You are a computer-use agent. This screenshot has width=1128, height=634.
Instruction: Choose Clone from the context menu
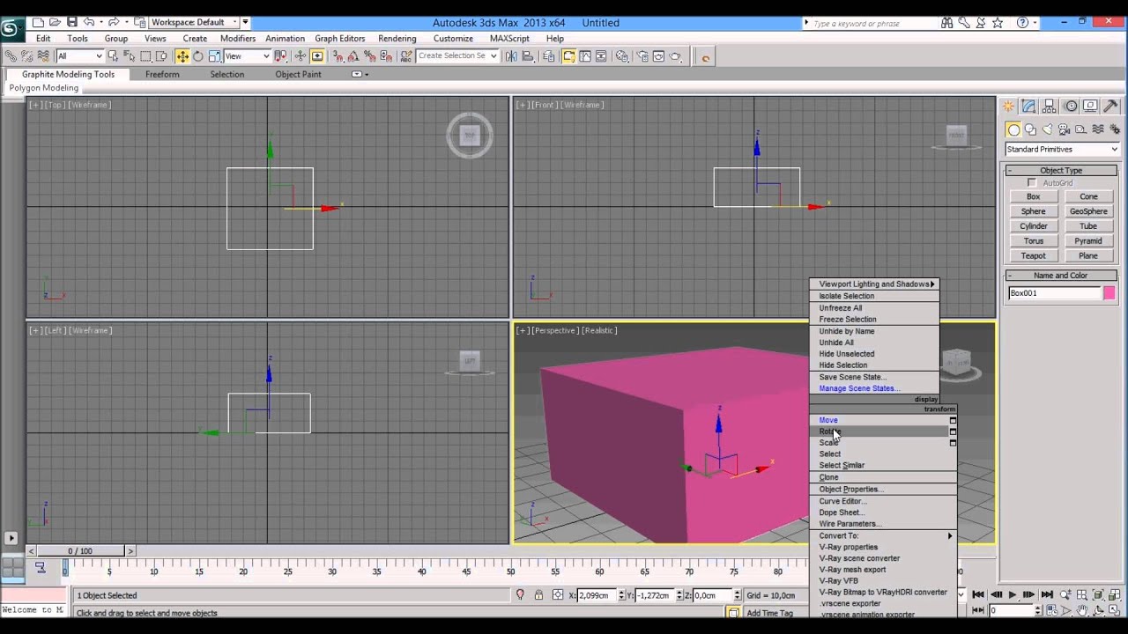tap(828, 477)
